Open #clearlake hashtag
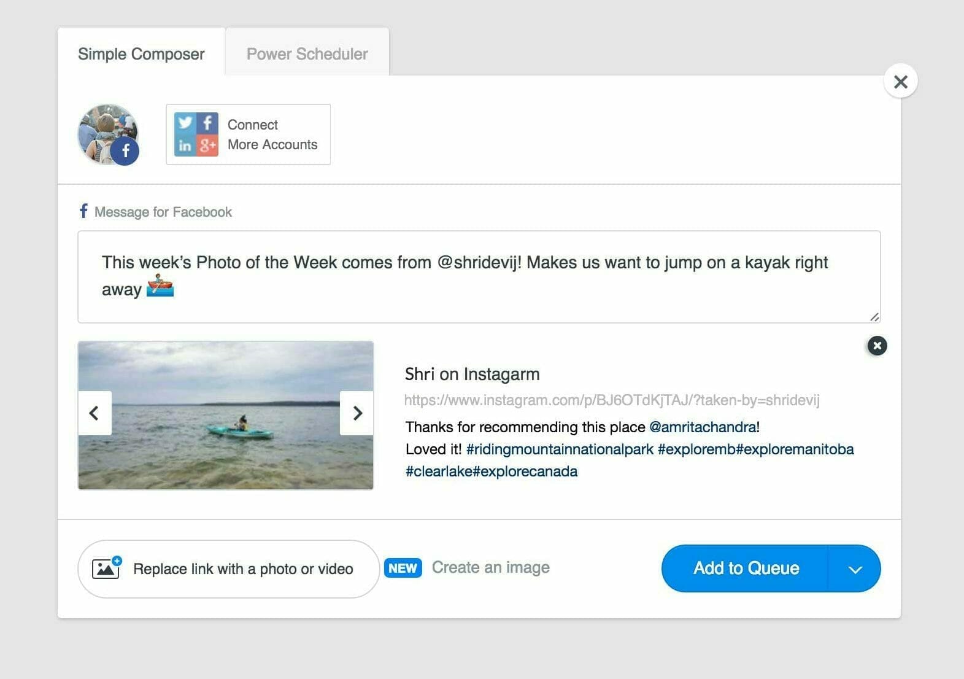Image resolution: width=964 pixels, height=679 pixels. pyautogui.click(x=439, y=471)
